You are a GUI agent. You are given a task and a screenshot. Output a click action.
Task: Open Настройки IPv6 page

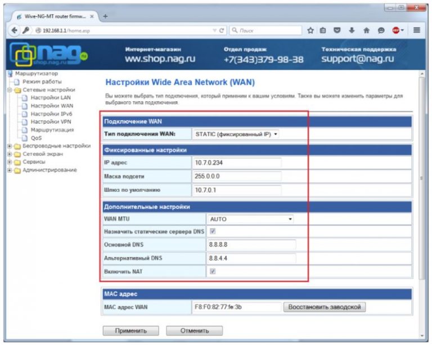51,114
